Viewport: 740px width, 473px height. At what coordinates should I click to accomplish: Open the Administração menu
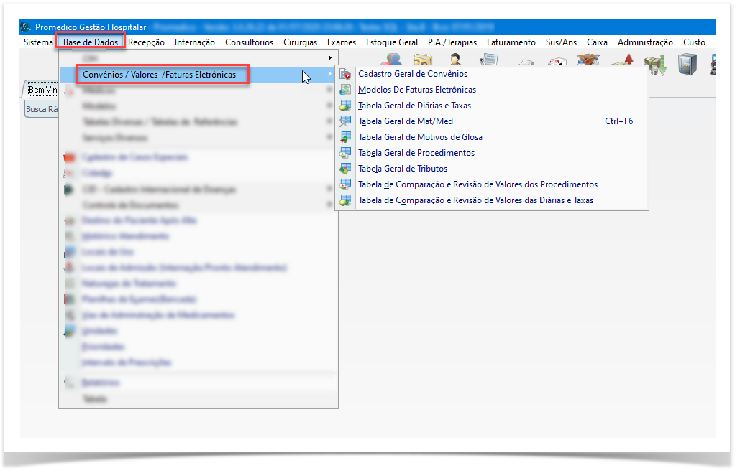tap(645, 42)
